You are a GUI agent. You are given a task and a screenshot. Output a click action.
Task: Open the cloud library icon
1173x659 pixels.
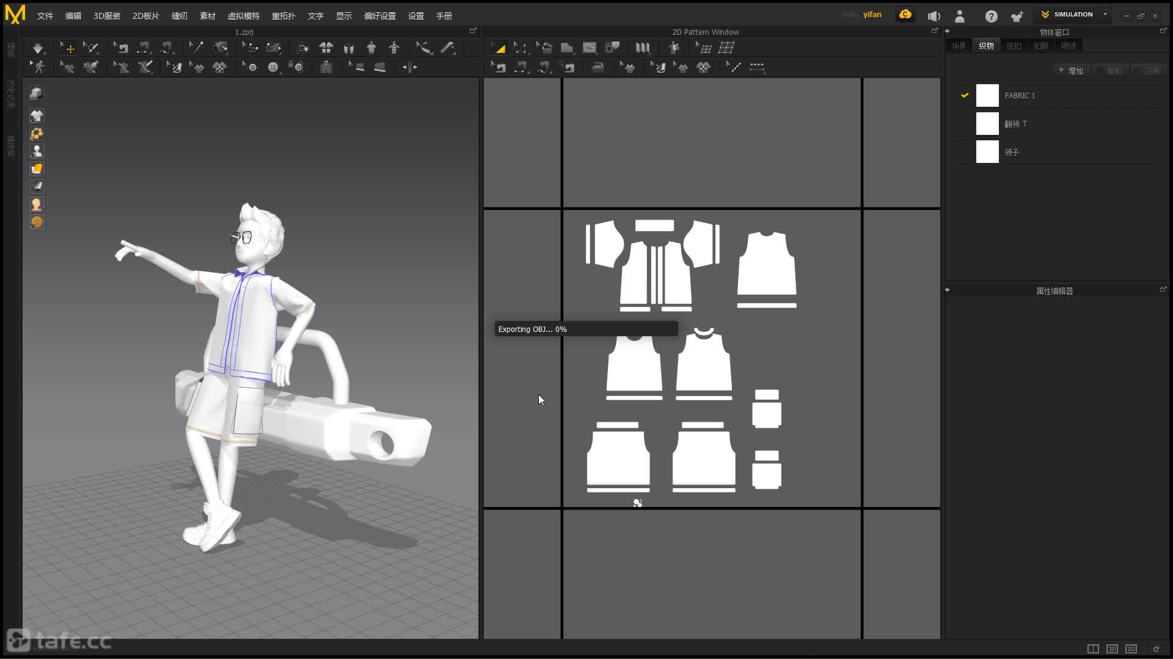(x=905, y=15)
